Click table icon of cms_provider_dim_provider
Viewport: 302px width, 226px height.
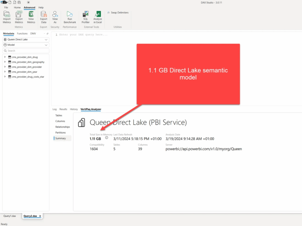coord(10,67)
